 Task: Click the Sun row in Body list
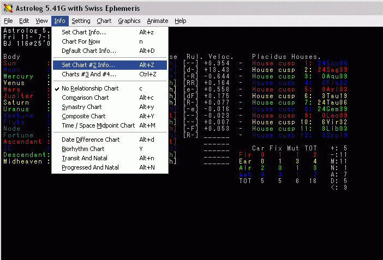(10, 63)
